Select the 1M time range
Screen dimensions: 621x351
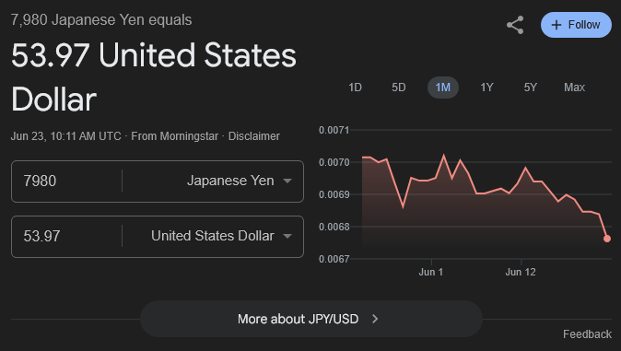[x=443, y=88]
